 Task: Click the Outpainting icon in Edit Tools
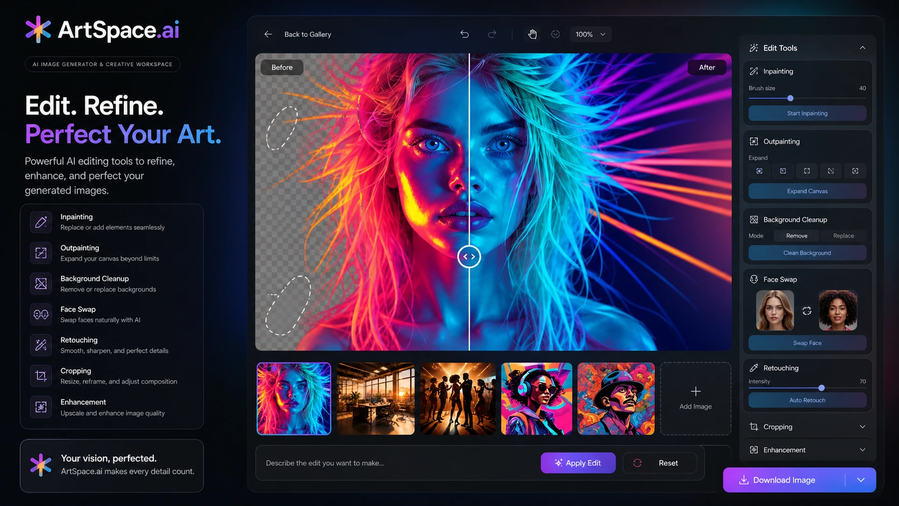(754, 141)
